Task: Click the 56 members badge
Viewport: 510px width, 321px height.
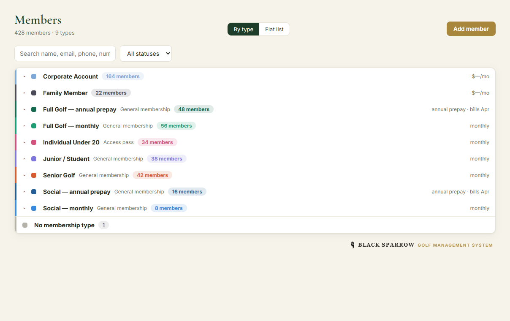Action: [x=176, y=126]
